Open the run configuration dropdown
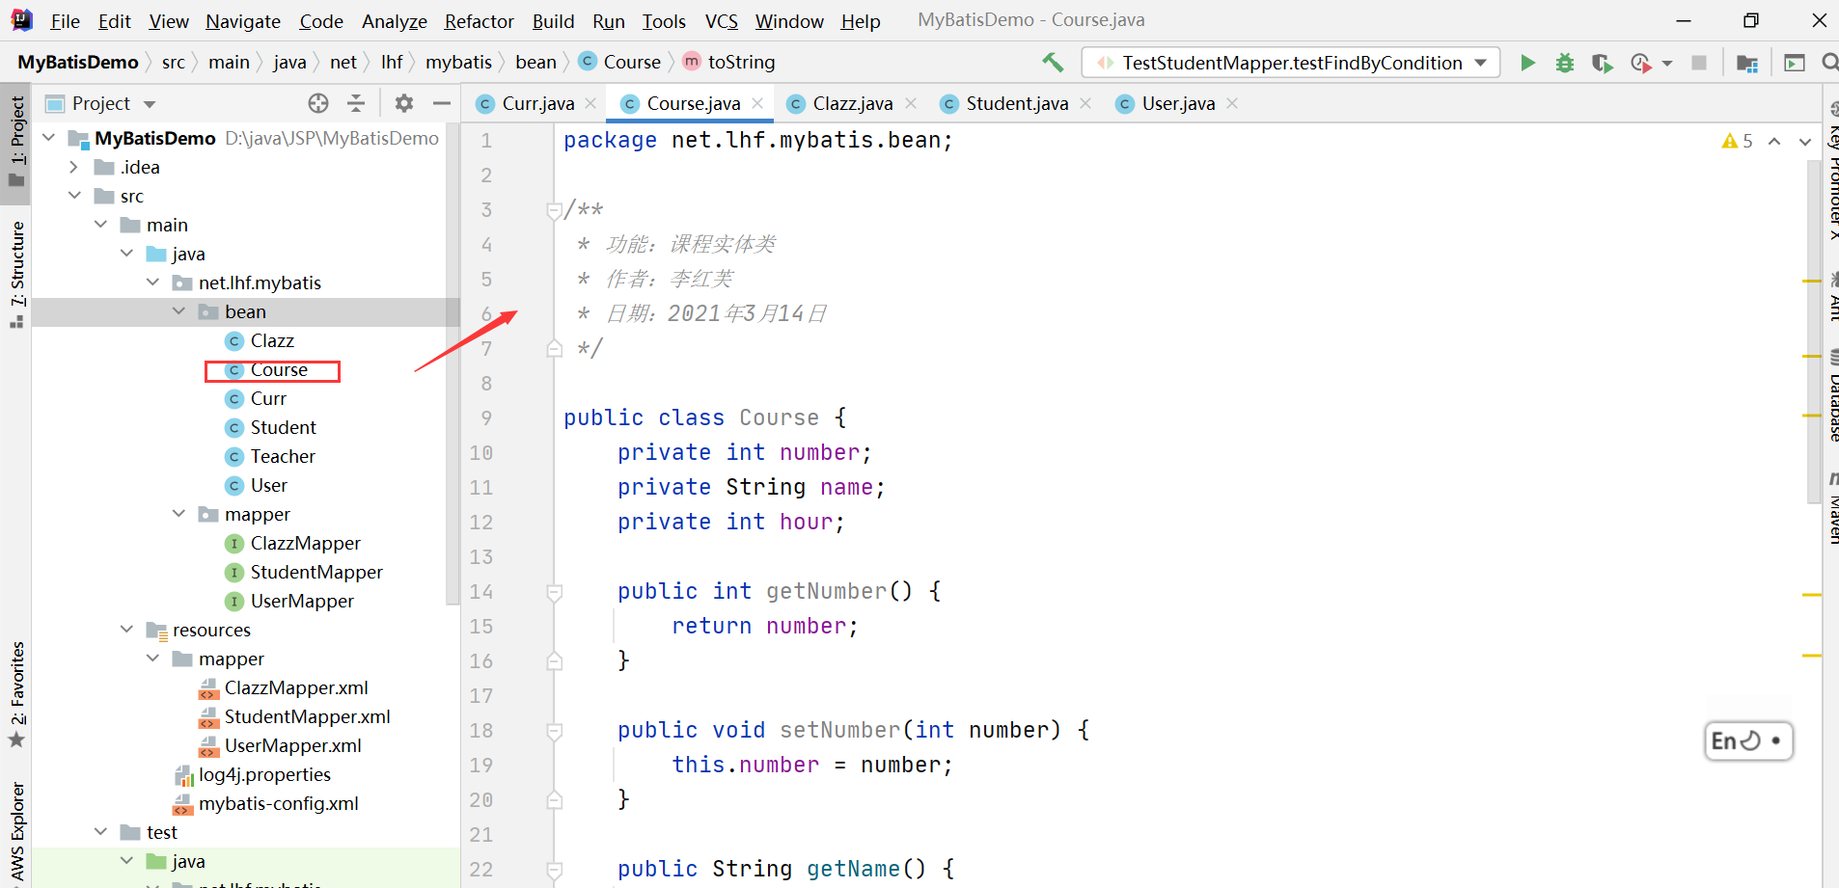The image size is (1839, 888). [1480, 63]
